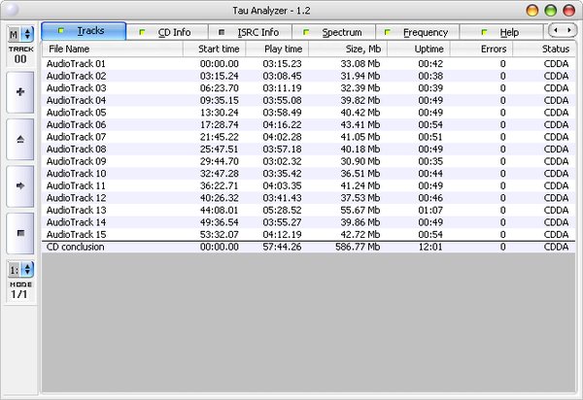
Task: Click the 586.77 Mb total size
Action: [x=358, y=247]
